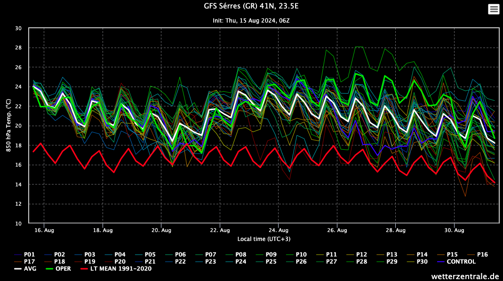Screen dimensions: 503x281
Task: Show or hide P27 ensemble member
Action: 327,261
